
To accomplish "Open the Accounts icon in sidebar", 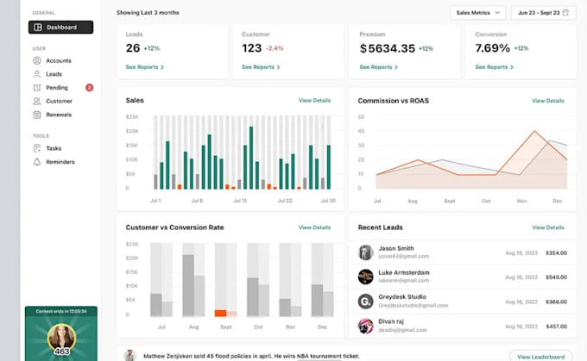I will click(36, 60).
